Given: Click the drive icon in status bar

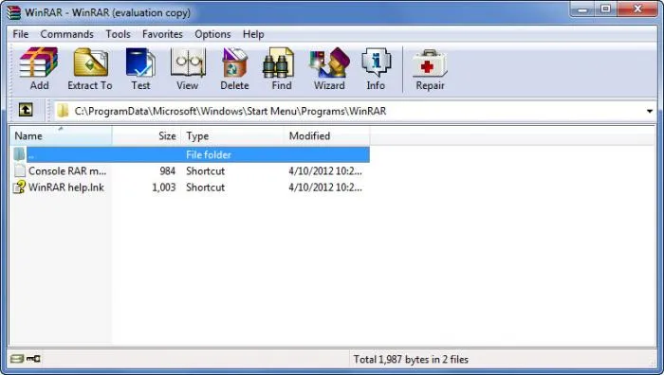Looking at the screenshot, I should pos(17,359).
